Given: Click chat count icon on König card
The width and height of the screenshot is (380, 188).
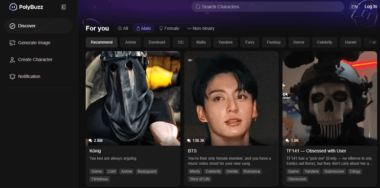Looking at the screenshot, I should 90,140.
